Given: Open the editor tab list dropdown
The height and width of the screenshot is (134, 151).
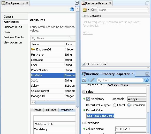Looking at the screenshot, I should pos(77,3).
